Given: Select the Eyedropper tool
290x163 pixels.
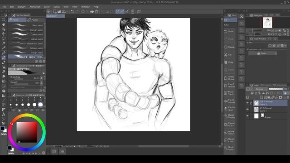Looking at the screenshot, I should point(4,48).
